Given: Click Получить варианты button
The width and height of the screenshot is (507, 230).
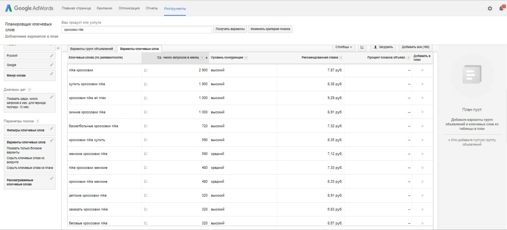Looking at the screenshot, I should pos(230,29).
